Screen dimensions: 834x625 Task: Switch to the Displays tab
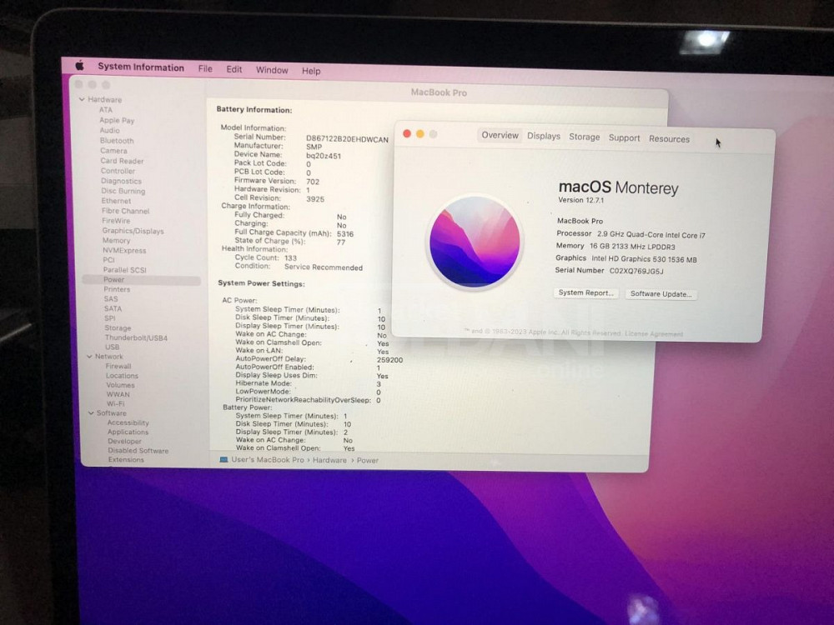(544, 137)
